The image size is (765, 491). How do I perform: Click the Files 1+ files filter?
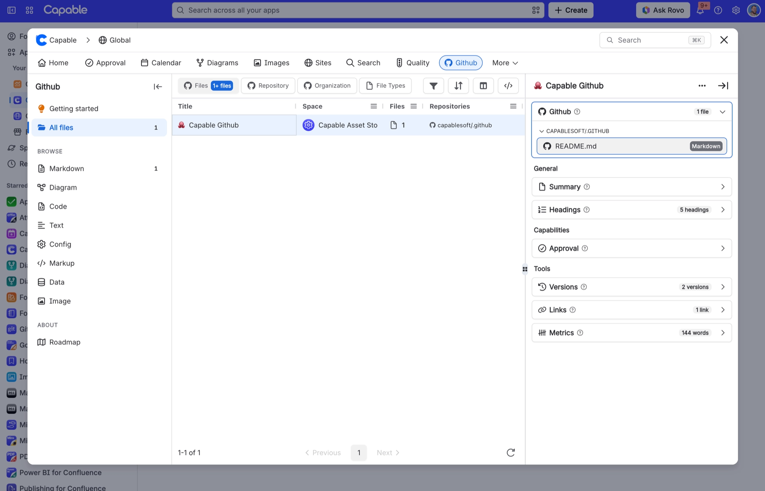pyautogui.click(x=208, y=86)
